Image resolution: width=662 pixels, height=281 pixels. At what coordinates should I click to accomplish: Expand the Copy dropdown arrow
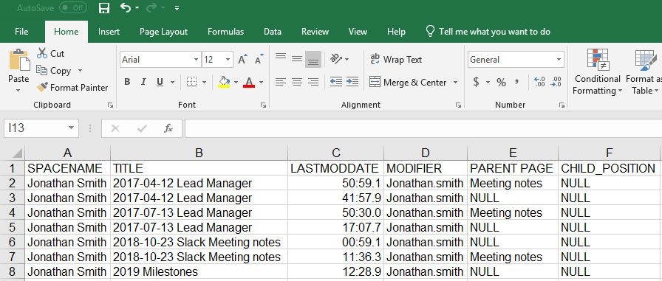click(81, 71)
